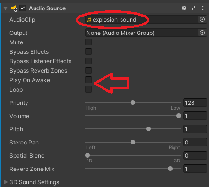Click the AudioClip property label
This screenshot has height=187, width=209.
click(22, 20)
